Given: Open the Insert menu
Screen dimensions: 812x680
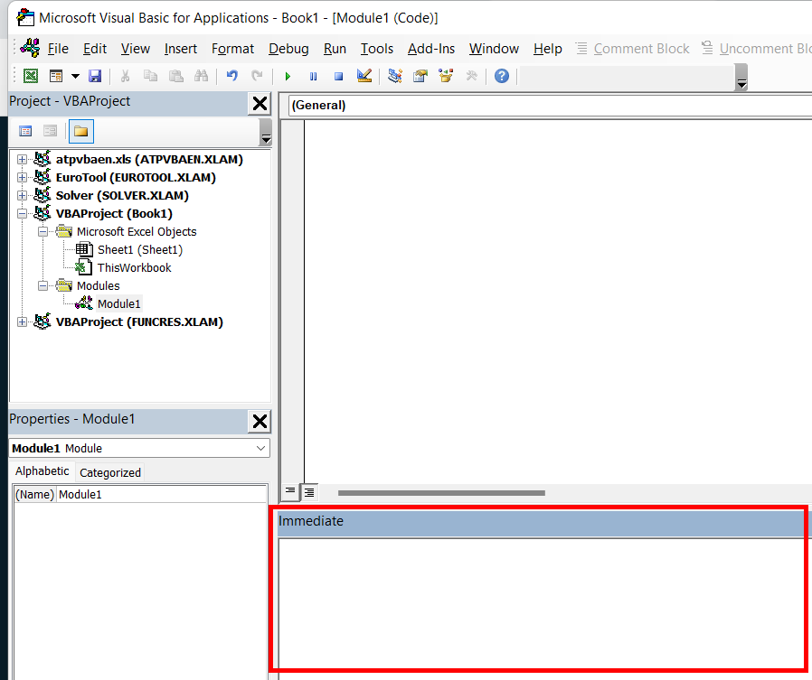Looking at the screenshot, I should 181,49.
